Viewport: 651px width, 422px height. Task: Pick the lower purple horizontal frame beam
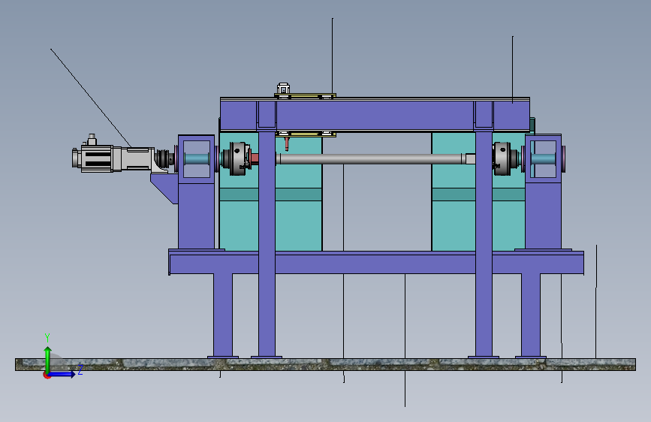pyautogui.click(x=376, y=263)
